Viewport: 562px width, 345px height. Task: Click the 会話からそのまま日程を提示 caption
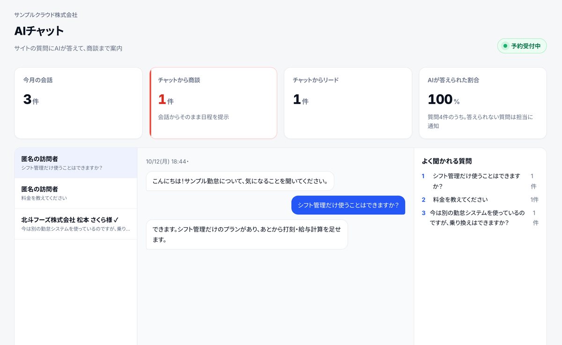coord(193,117)
